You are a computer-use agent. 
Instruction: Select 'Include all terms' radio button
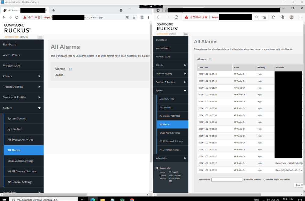(x=245, y=180)
